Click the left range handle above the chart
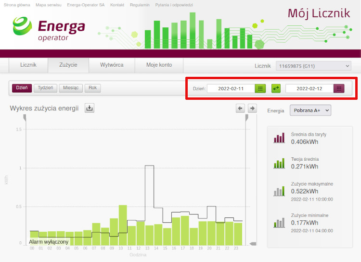The image size is (361, 262). [x=25, y=118]
